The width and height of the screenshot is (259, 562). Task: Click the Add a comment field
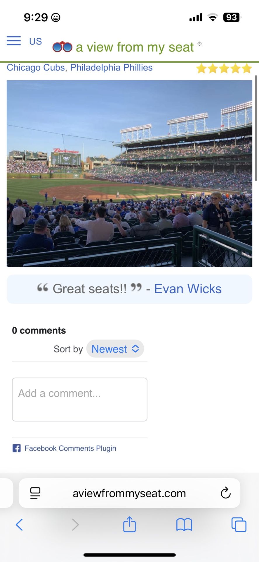(79, 399)
